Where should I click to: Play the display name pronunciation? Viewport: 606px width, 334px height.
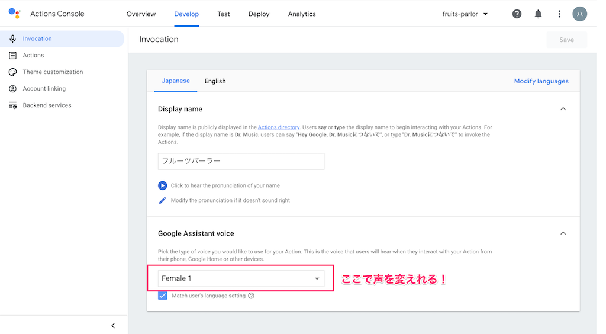click(162, 185)
